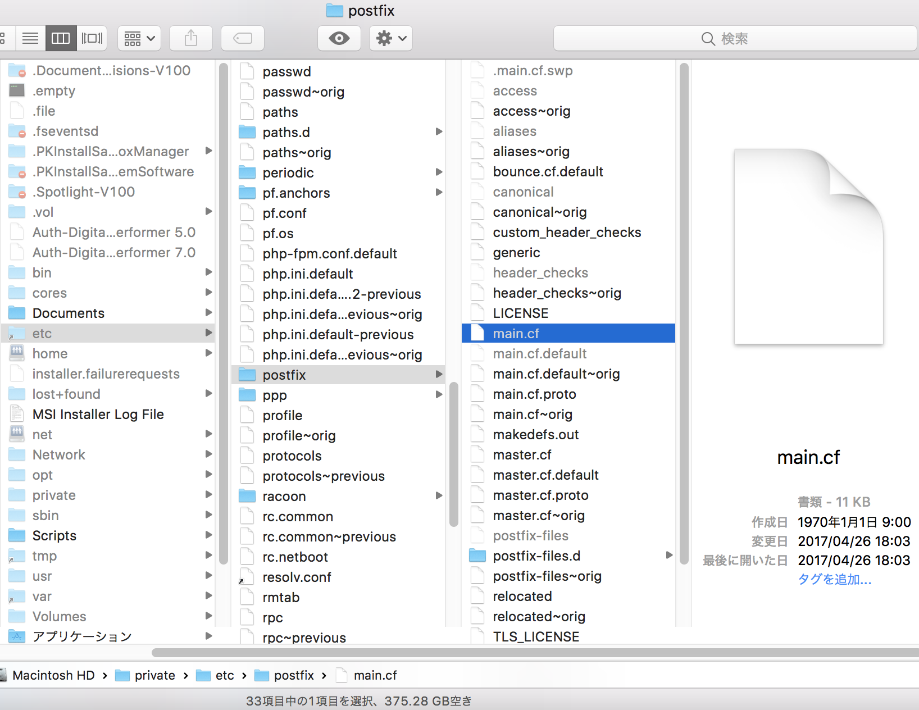Image resolution: width=919 pixels, height=710 pixels.
Task: Open the arrange items dropdown
Action: [139, 38]
